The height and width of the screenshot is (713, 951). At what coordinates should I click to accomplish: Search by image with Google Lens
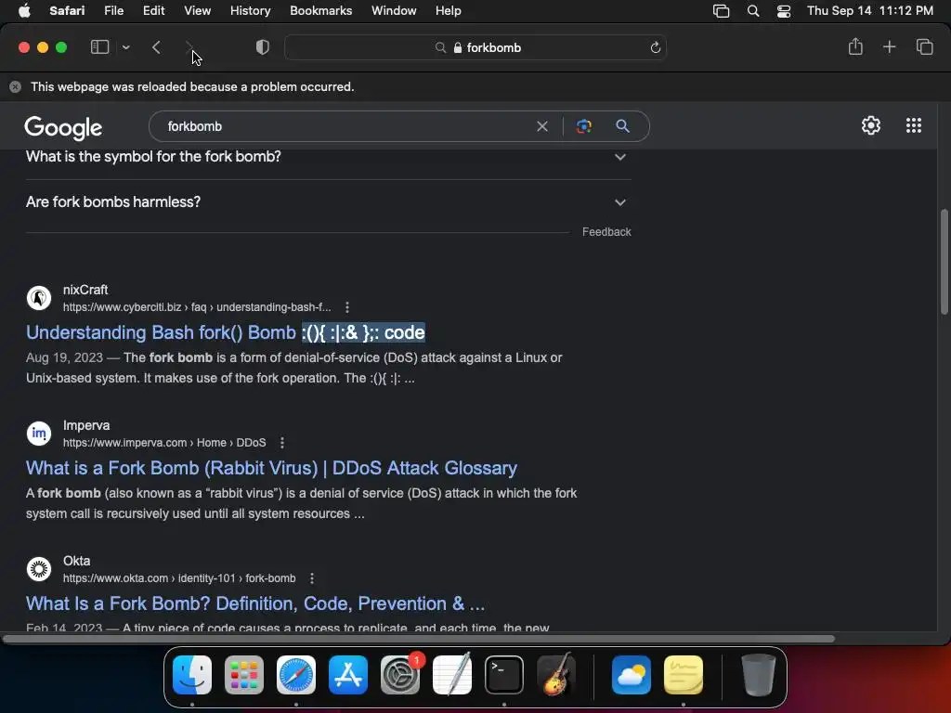click(583, 126)
